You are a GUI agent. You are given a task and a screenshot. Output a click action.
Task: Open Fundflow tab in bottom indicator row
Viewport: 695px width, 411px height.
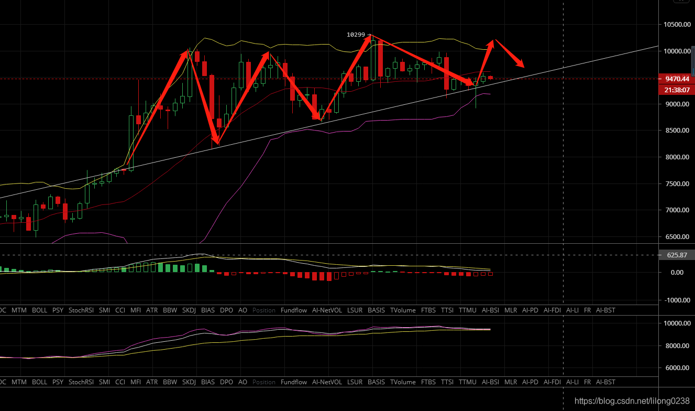point(294,382)
